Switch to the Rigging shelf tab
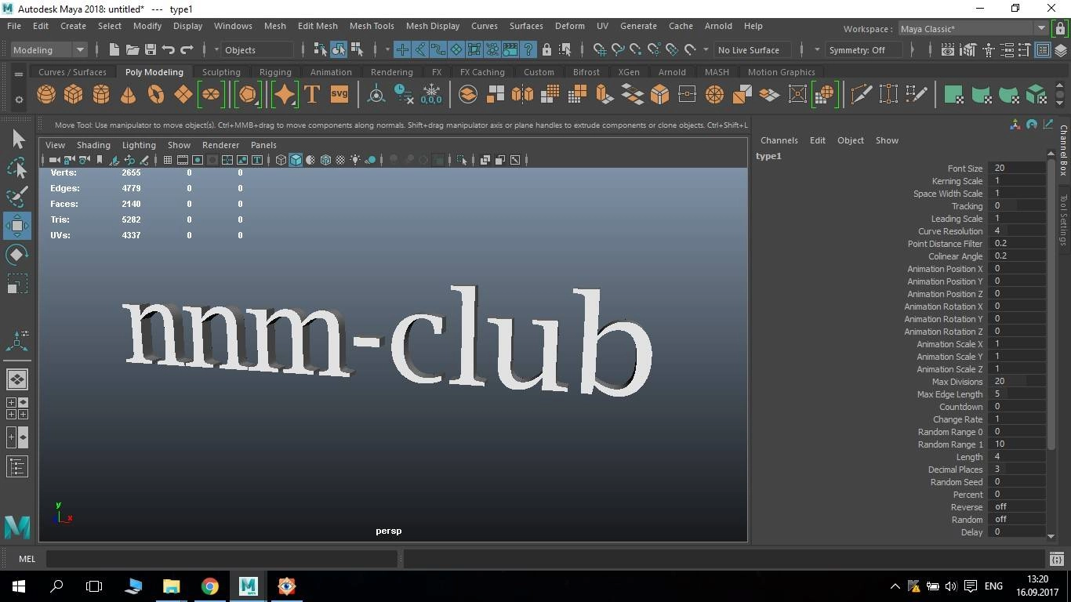This screenshot has width=1071, height=602. (275, 72)
